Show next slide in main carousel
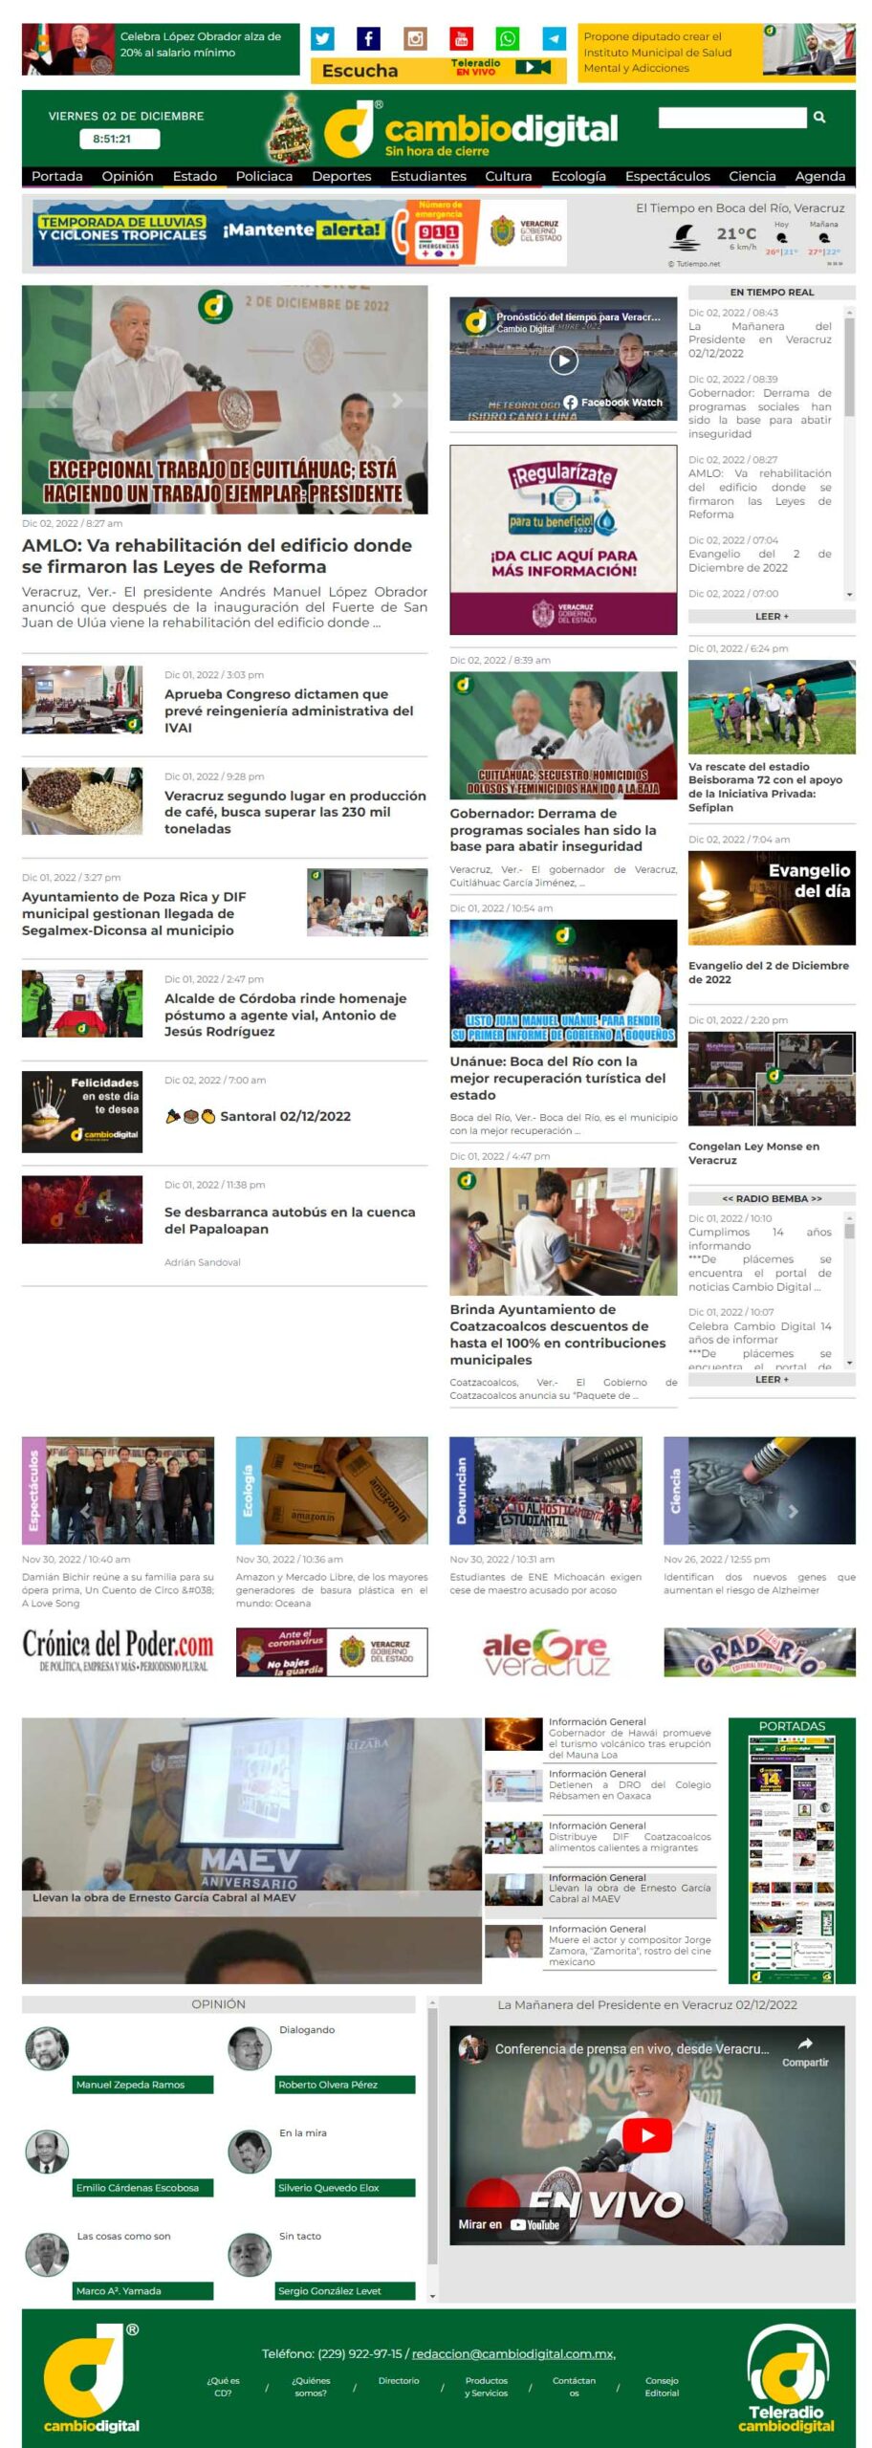The width and height of the screenshot is (872, 2448). pyautogui.click(x=397, y=400)
